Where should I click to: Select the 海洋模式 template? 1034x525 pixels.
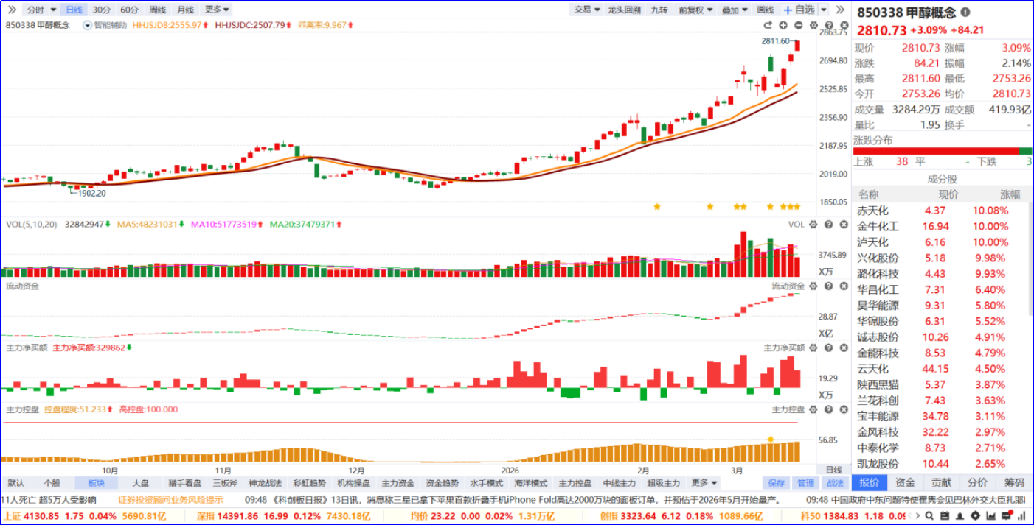[531, 483]
